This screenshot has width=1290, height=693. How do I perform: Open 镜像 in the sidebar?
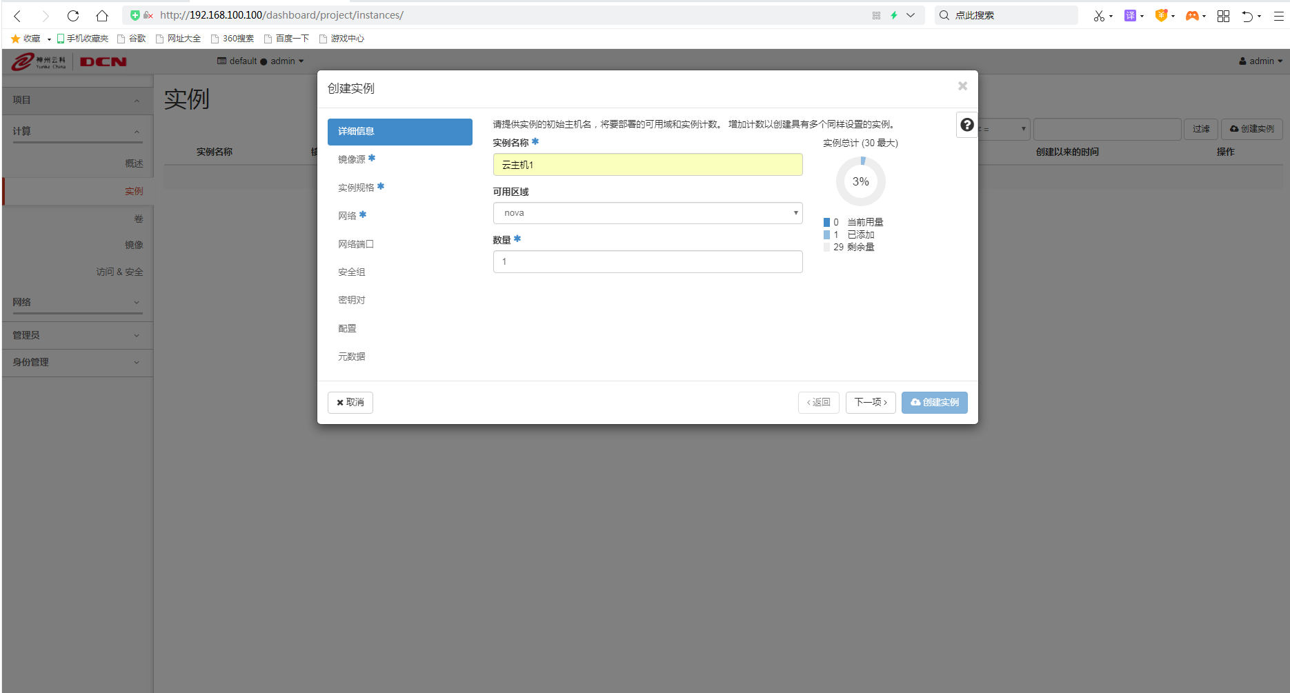click(134, 245)
